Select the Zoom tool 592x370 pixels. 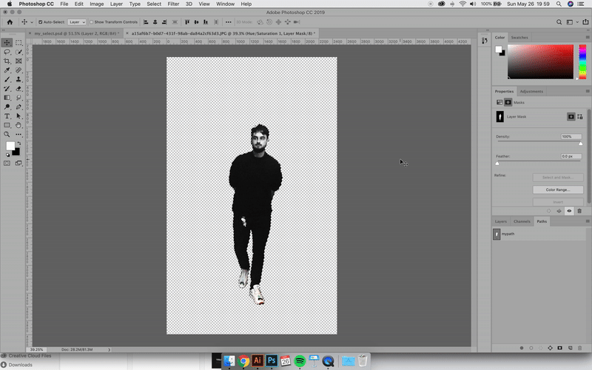[x=7, y=135]
